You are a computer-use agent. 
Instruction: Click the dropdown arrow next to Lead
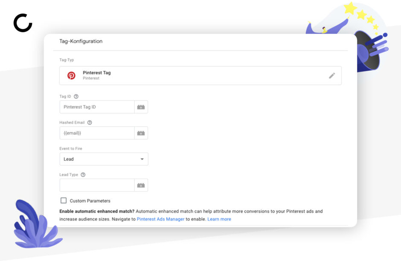point(142,159)
